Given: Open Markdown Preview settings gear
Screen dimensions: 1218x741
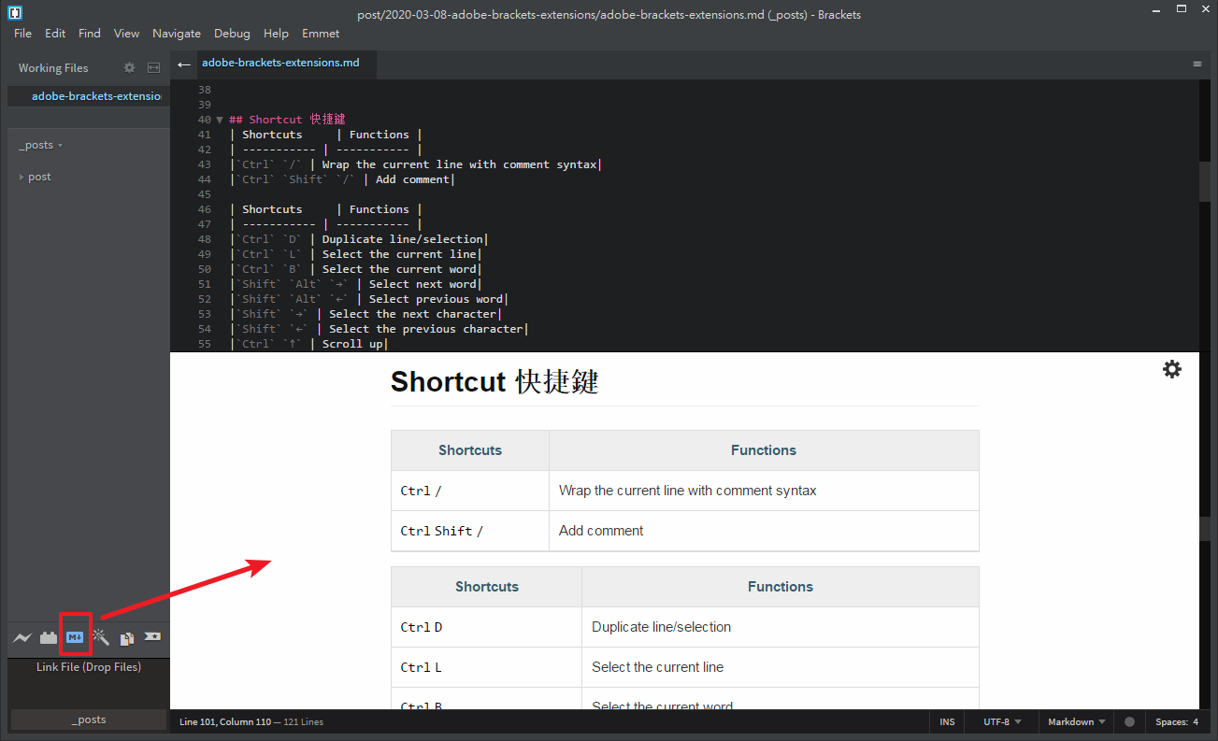Looking at the screenshot, I should point(1172,369).
